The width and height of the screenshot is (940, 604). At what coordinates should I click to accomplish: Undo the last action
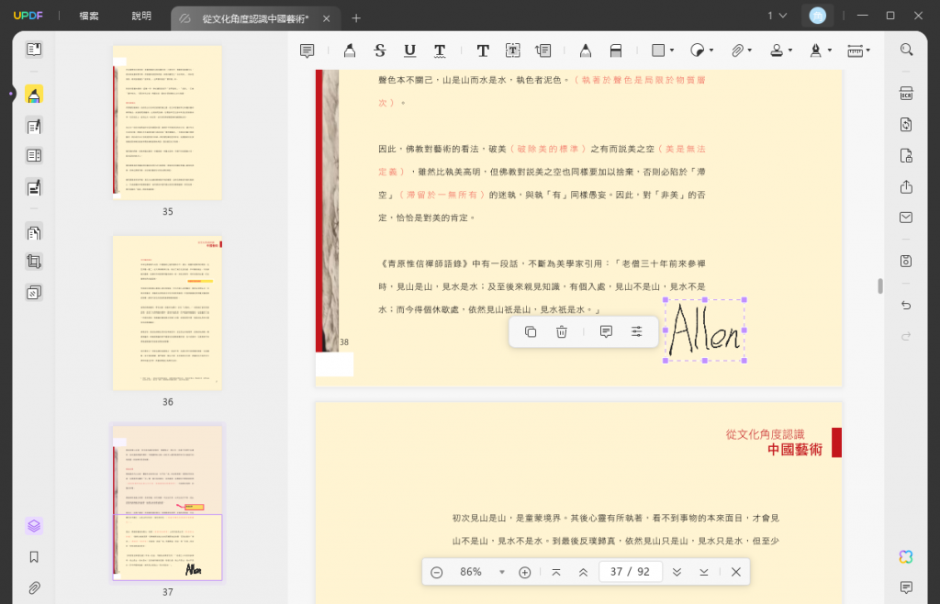(906, 305)
